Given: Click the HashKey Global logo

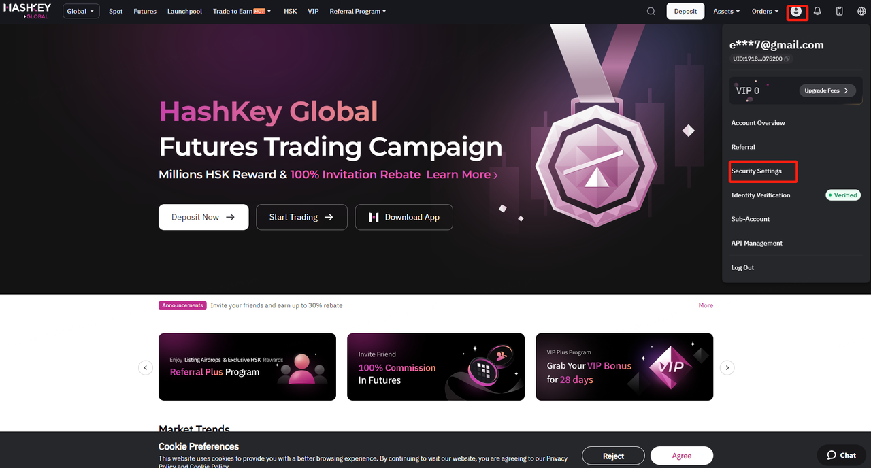Looking at the screenshot, I should tap(27, 11).
